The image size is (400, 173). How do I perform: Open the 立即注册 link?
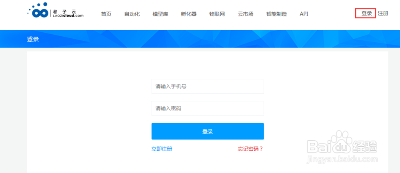click(x=162, y=149)
